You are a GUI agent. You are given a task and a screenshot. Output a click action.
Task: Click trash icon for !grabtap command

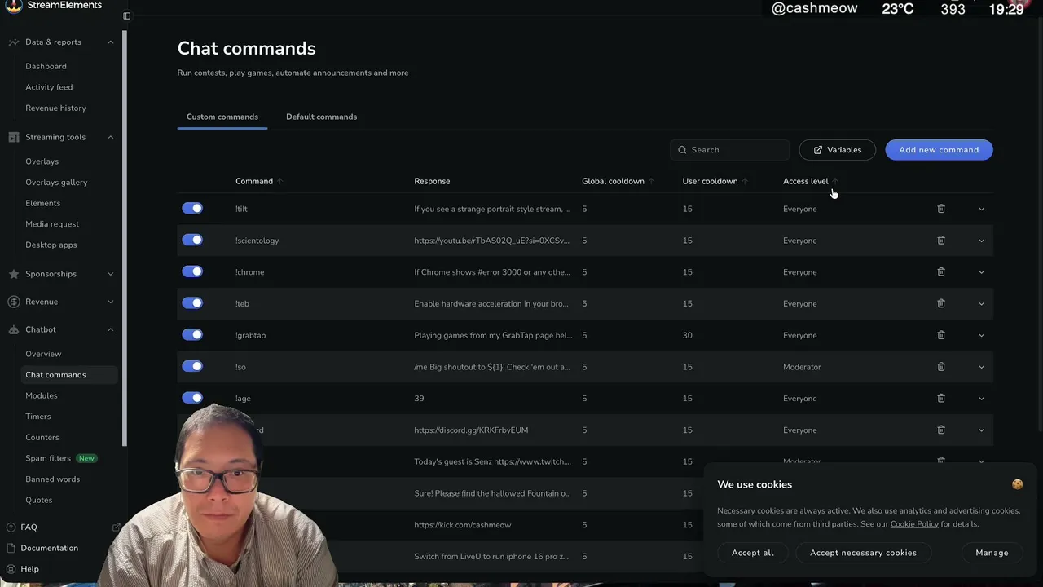941,335
